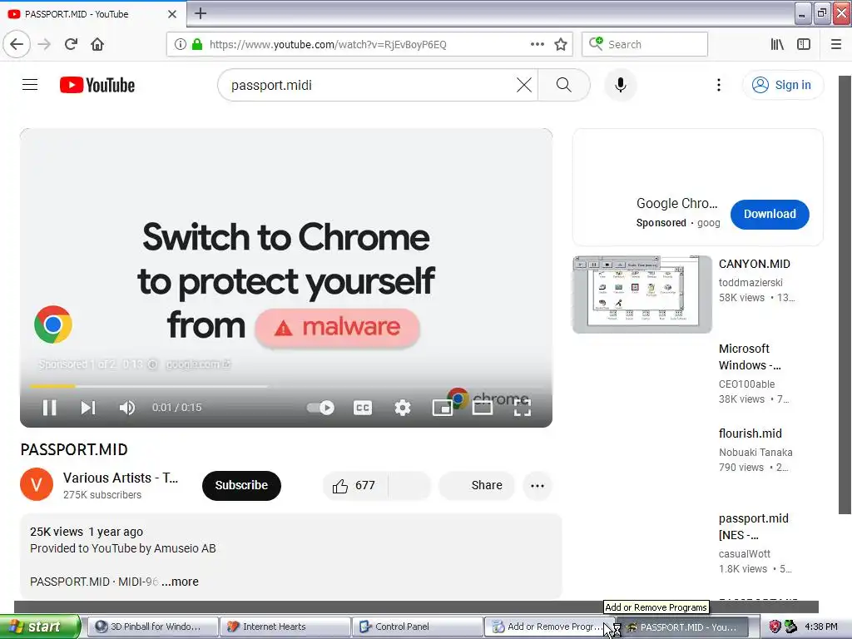Image resolution: width=852 pixels, height=639 pixels.
Task: Open YouTube settings three-dot menu
Action: 718,85
